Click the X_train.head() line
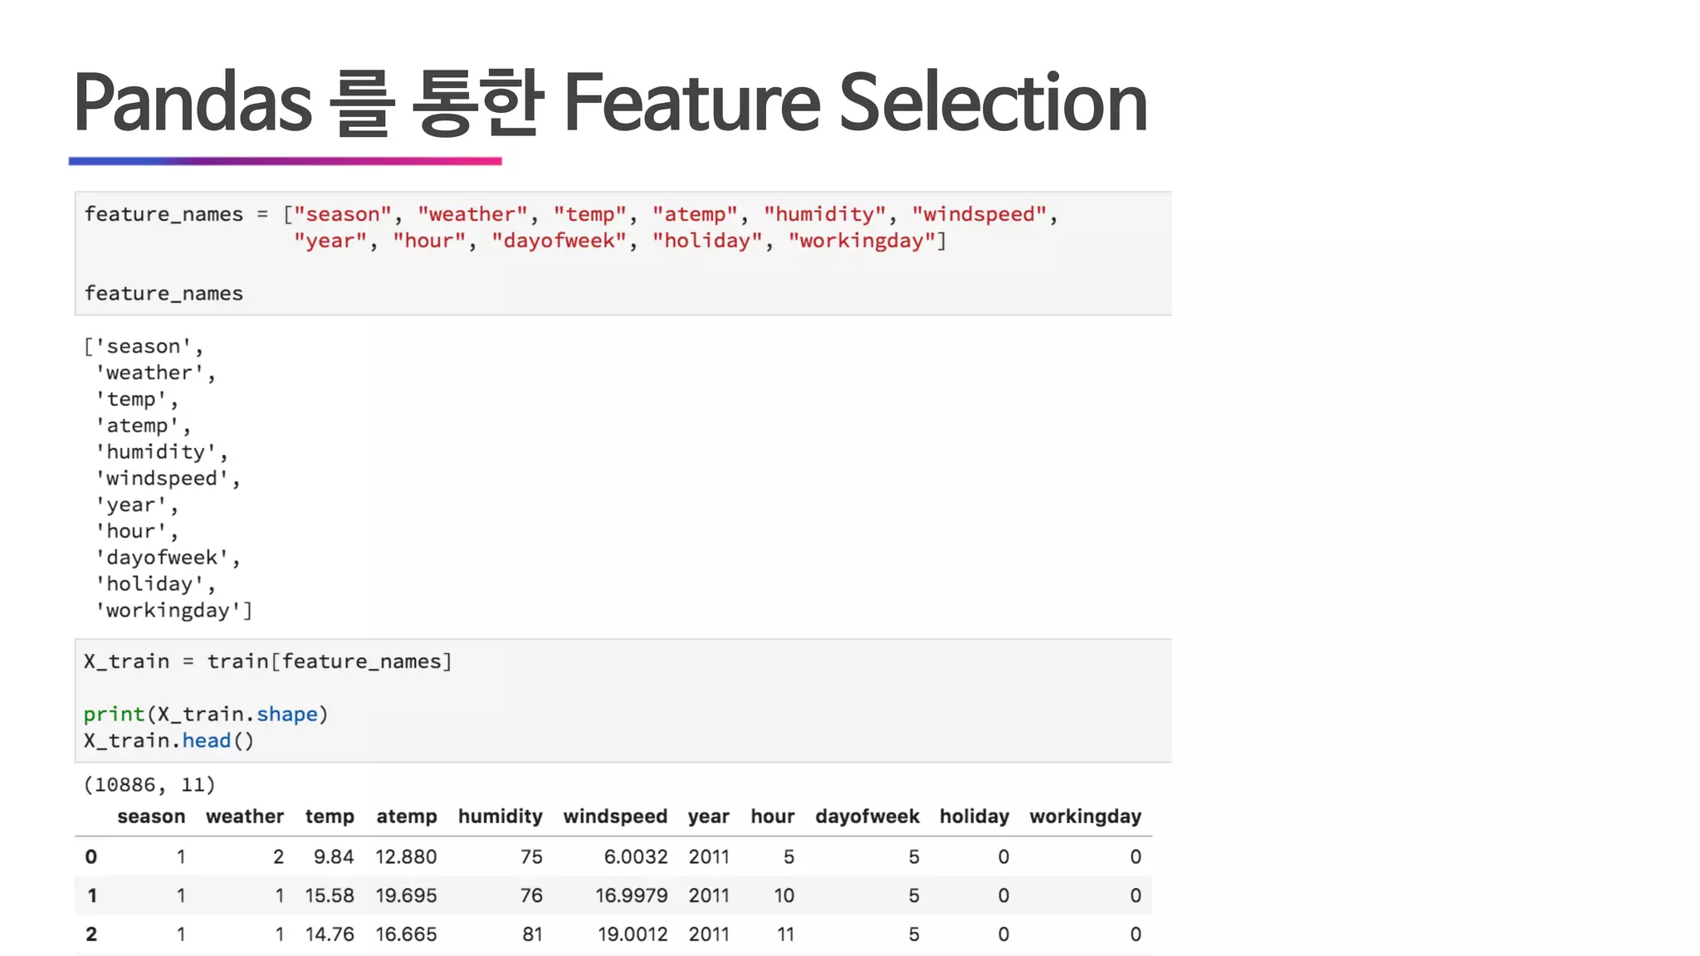Viewport: 1700px width, 956px height. click(x=169, y=740)
